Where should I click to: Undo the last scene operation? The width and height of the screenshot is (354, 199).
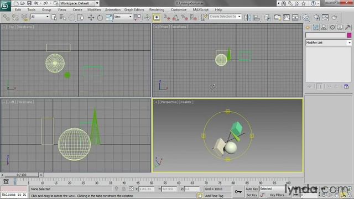36,3
